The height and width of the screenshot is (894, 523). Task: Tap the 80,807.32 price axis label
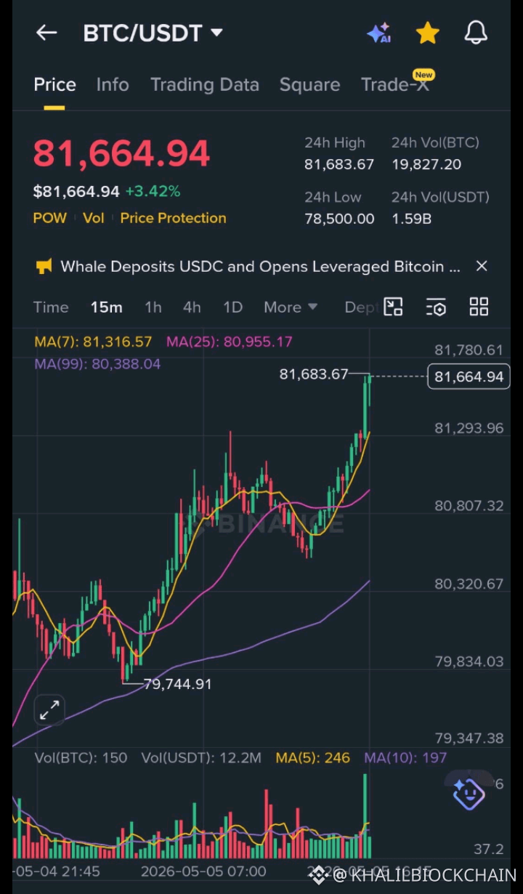tap(469, 506)
